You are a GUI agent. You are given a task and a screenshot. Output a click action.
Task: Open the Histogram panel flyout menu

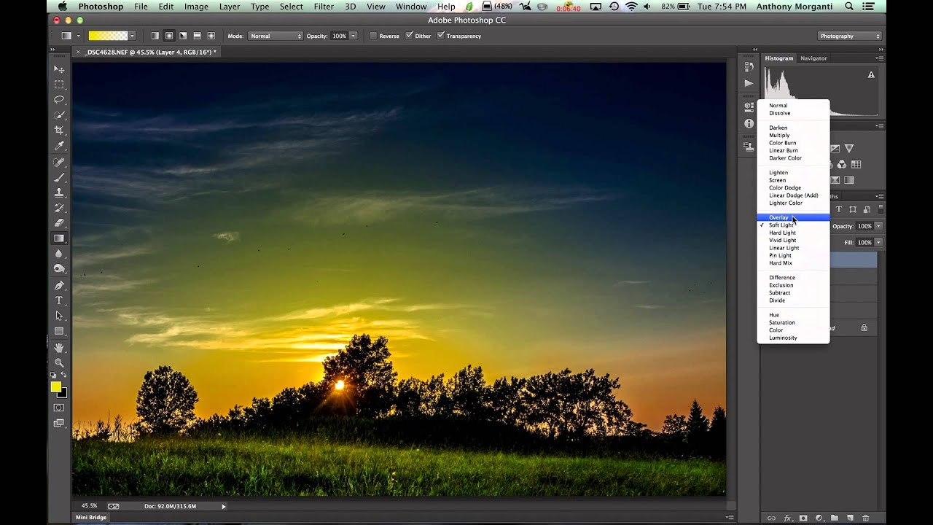879,58
